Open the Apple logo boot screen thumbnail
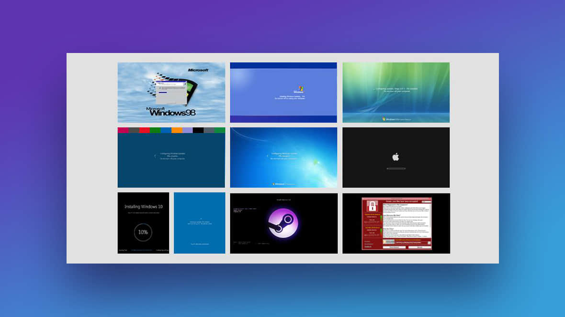The height and width of the screenshot is (317, 565). pyautogui.click(x=396, y=158)
